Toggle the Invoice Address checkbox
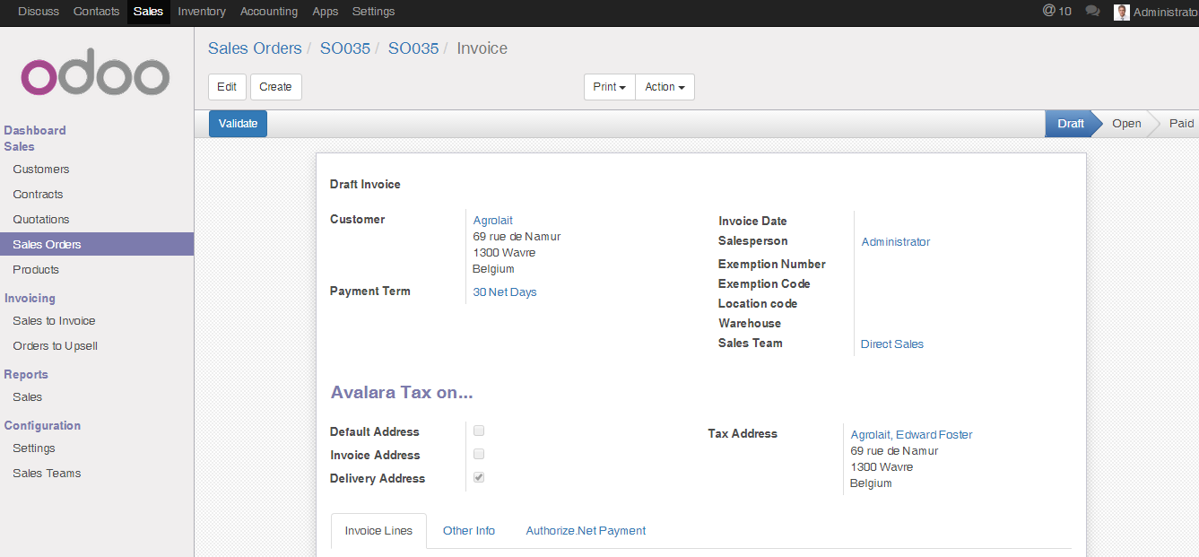 [x=479, y=454]
